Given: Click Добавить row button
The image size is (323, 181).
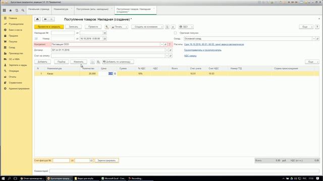Looking at the screenshot, I should [42, 62].
